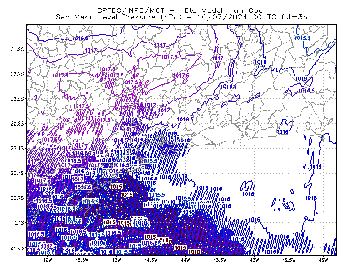Screen dimensions: 363x280
Task: Select the 21.9S latitude axis label
Action: [17, 49]
